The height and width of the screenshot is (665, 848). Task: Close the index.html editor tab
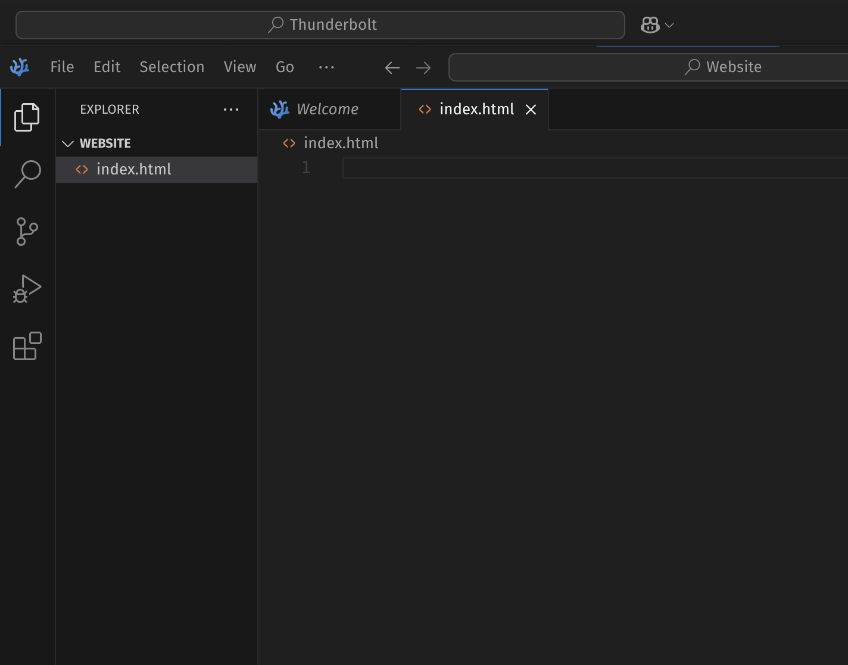pos(531,110)
